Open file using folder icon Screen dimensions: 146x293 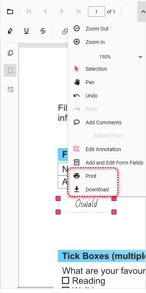(x=10, y=12)
